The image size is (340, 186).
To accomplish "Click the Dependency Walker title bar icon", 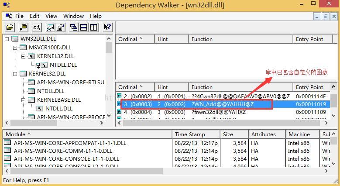I will pyautogui.click(x=7, y=5).
